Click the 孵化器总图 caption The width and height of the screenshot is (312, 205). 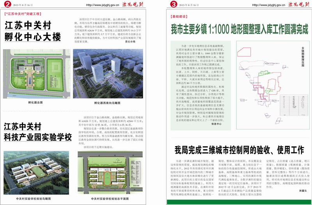tap(35, 102)
